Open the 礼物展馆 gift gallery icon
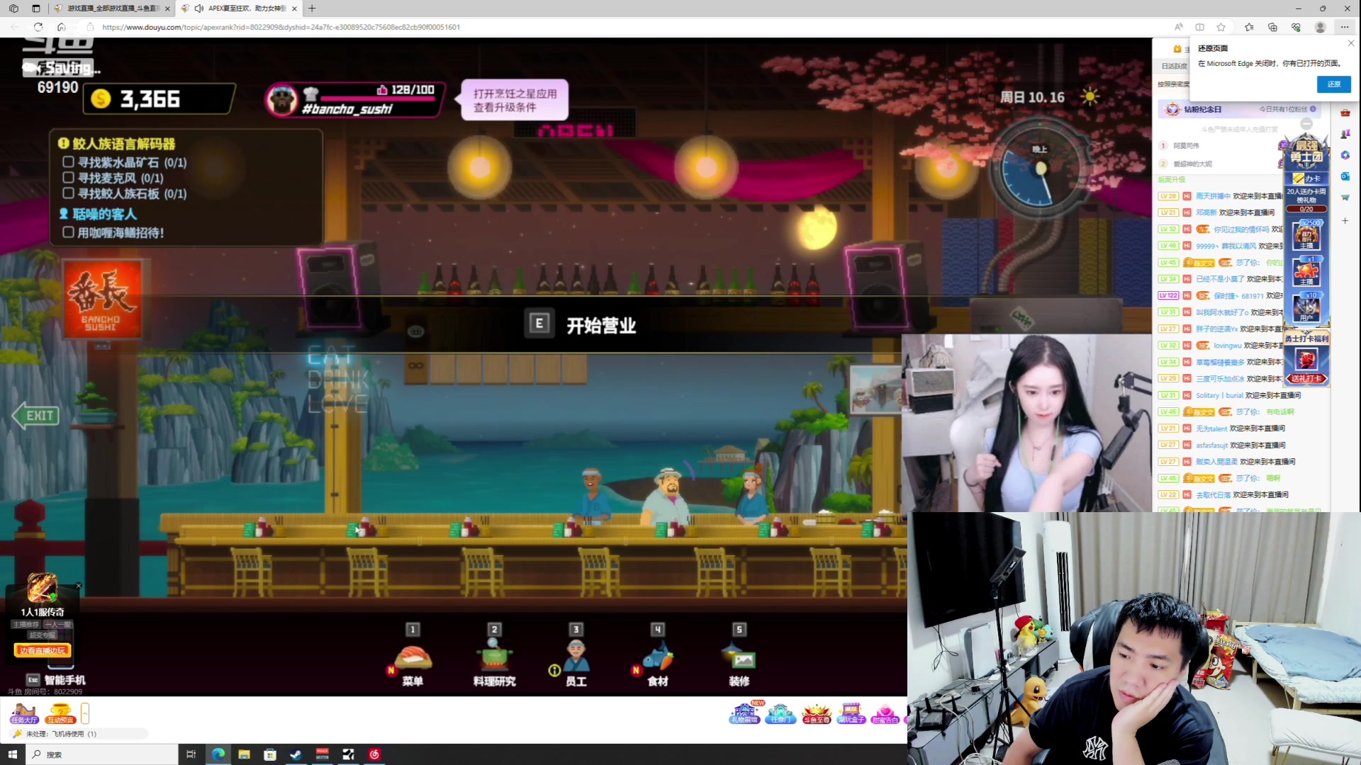 pyautogui.click(x=744, y=713)
